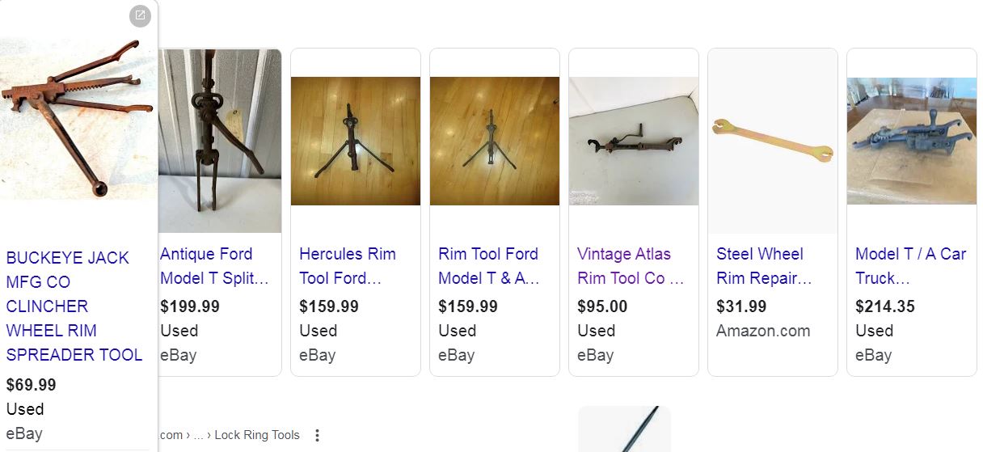Viewport: 983px width, 452px height.
Task: Click the Steel Wheel Rim Repair wrench image
Action: [x=773, y=139]
